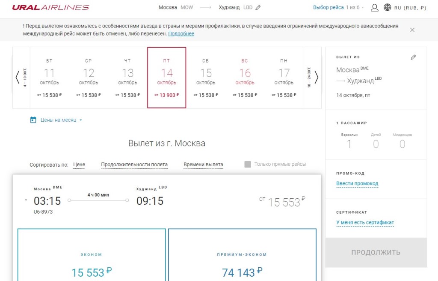This screenshot has height=281, width=438.
Task: Click the globe language icon
Action: point(388,7)
